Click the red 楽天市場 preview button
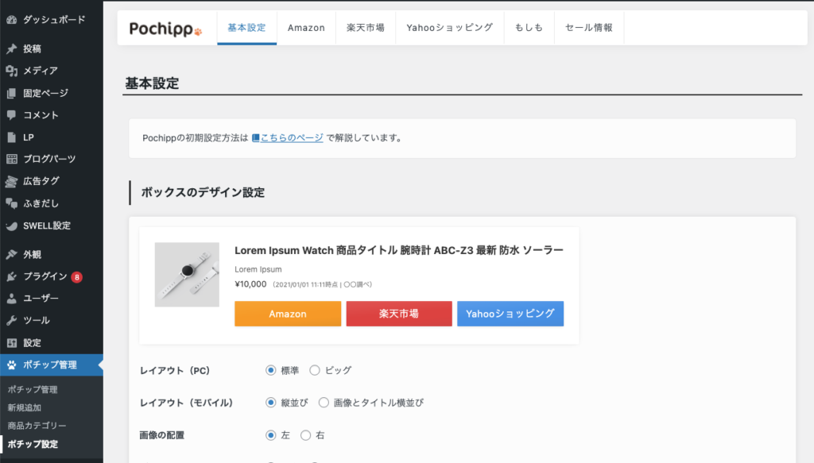 click(399, 314)
